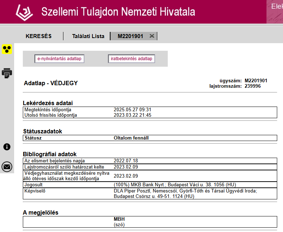Click the printer icon in sidebar
This screenshot has height=232, width=283.
pyautogui.click(x=7, y=73)
